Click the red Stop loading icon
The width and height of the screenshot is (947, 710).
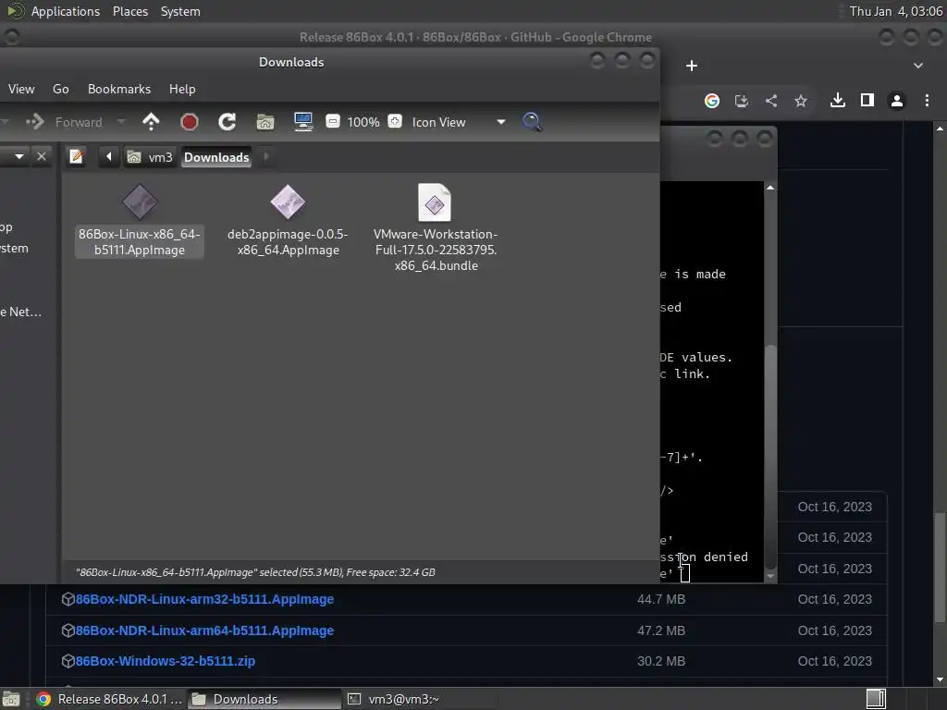[189, 122]
